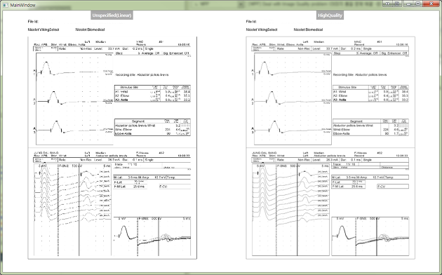Click 'A3: Axilla' row in HighQuality stimulus table
Image resolution: width=442 pixels, height=275 pixels.
(x=370, y=100)
